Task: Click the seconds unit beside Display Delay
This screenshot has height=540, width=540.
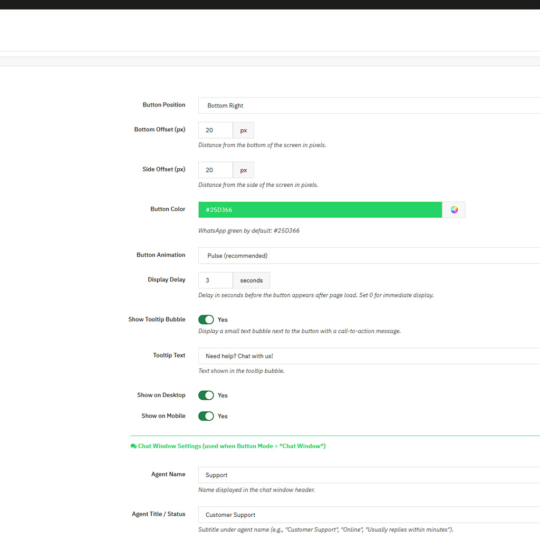Action: [x=252, y=281]
